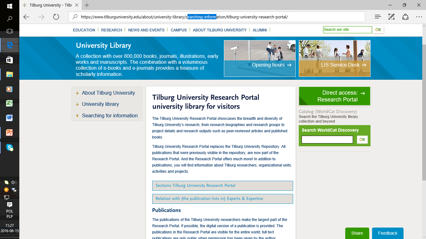The image size is (426, 239).
Task: Open Edge Hub panel
Action: 378,17
